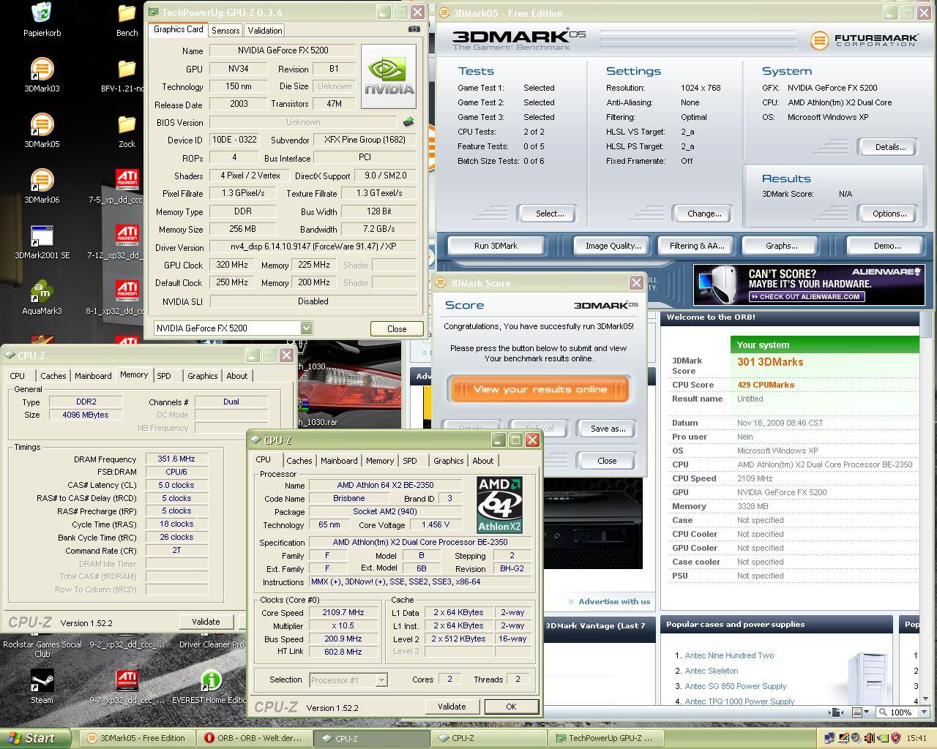Switch to 3DMark05 - Free Edition taskbar item
The width and height of the screenshot is (937, 749).
click(x=137, y=738)
